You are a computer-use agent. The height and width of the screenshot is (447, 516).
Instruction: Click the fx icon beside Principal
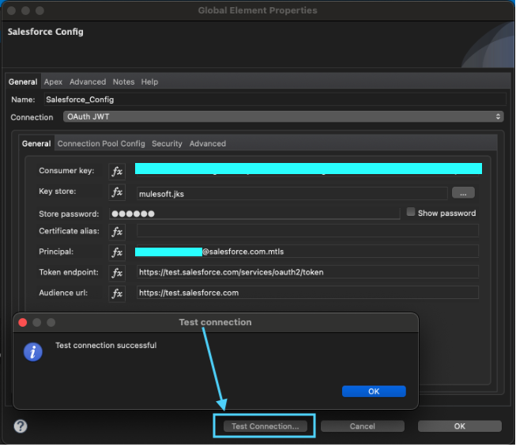pyautogui.click(x=117, y=252)
